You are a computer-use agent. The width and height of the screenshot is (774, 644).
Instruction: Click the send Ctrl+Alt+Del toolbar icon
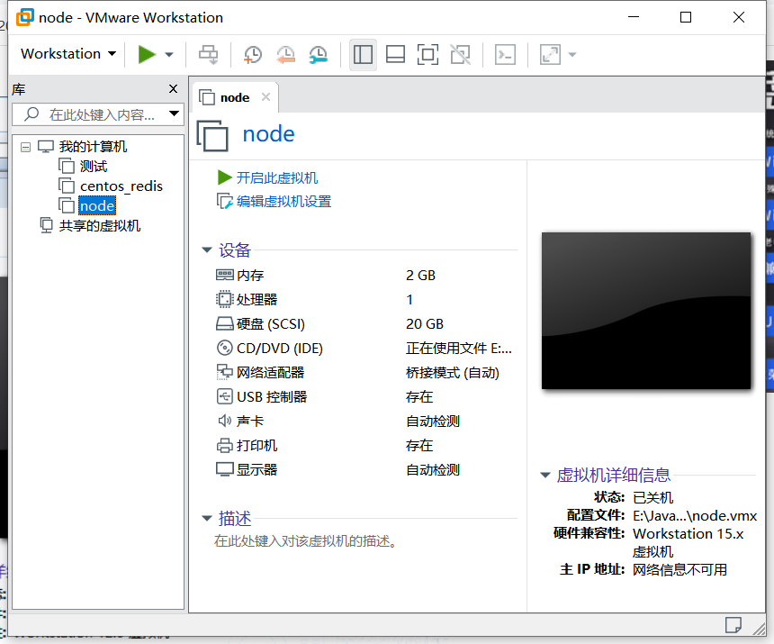pyautogui.click(x=208, y=54)
